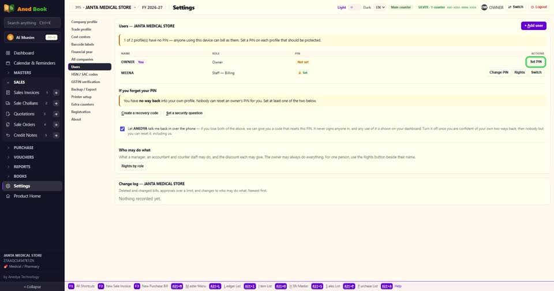Click the Add user button

533,25
